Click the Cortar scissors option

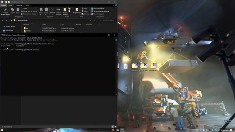point(24,8)
